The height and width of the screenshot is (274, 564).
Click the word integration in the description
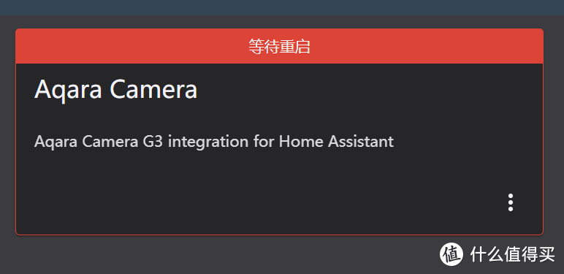pyautogui.click(x=208, y=142)
